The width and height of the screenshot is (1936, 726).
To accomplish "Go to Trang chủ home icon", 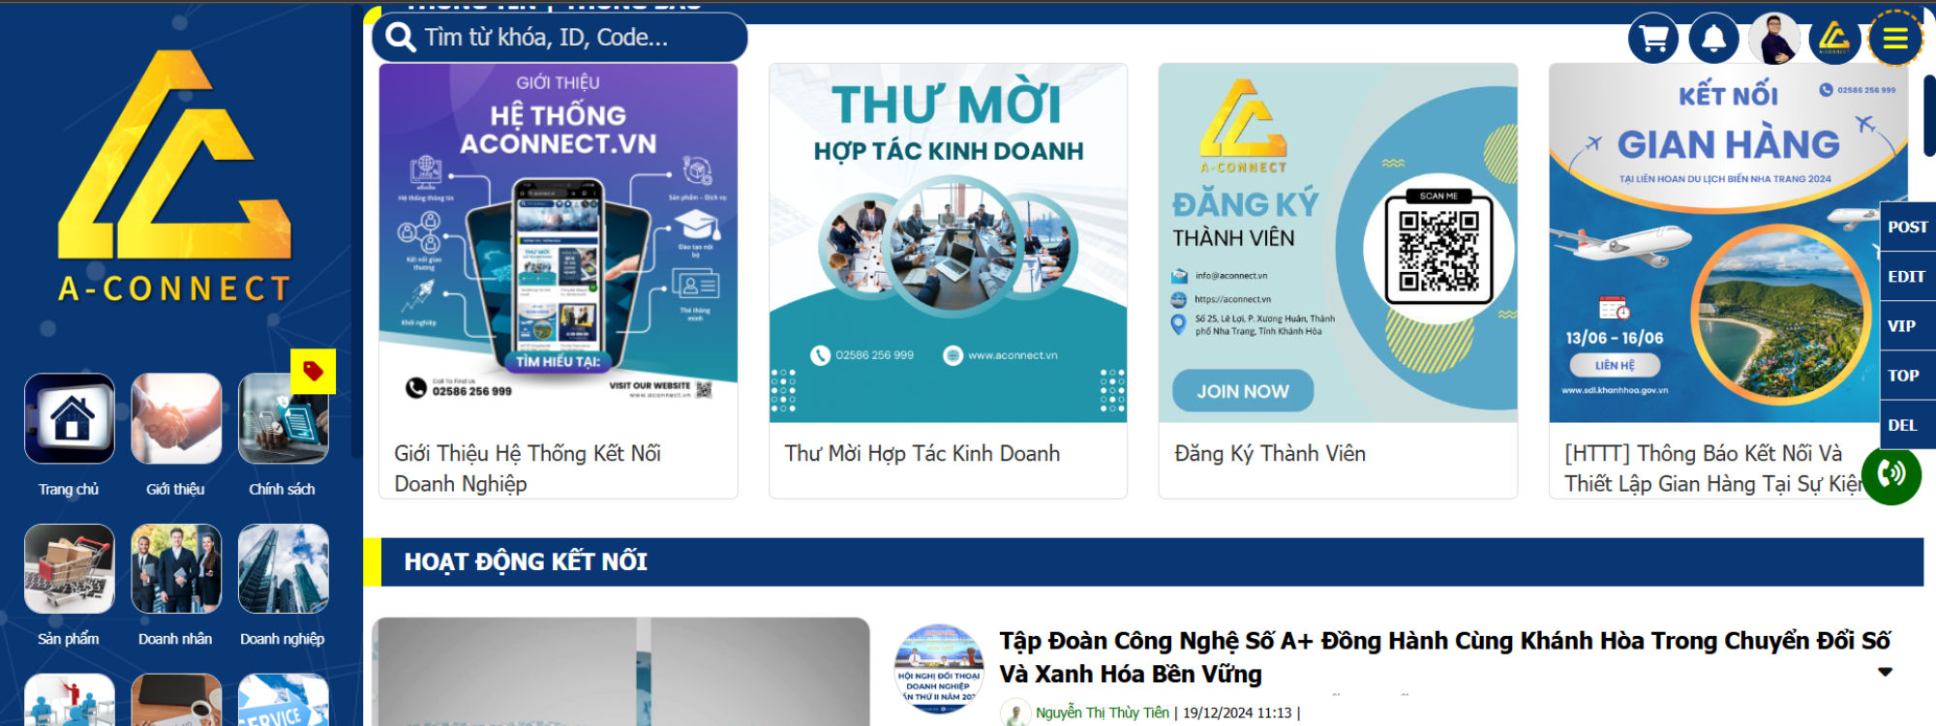I will (x=70, y=418).
